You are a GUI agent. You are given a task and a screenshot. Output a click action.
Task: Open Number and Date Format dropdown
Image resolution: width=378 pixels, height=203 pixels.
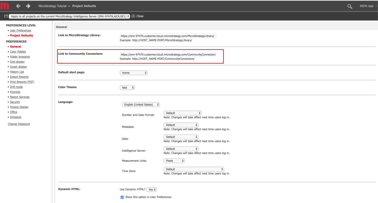coord(182,113)
